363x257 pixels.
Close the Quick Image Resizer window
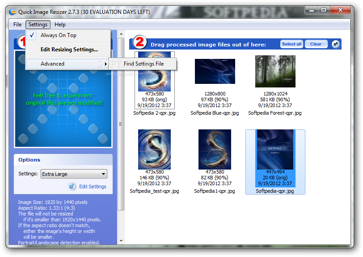click(340, 10)
